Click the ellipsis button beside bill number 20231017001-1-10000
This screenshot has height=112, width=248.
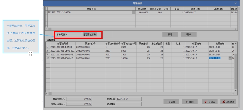[134, 12]
